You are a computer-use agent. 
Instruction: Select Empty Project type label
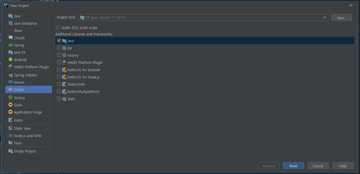25,151
